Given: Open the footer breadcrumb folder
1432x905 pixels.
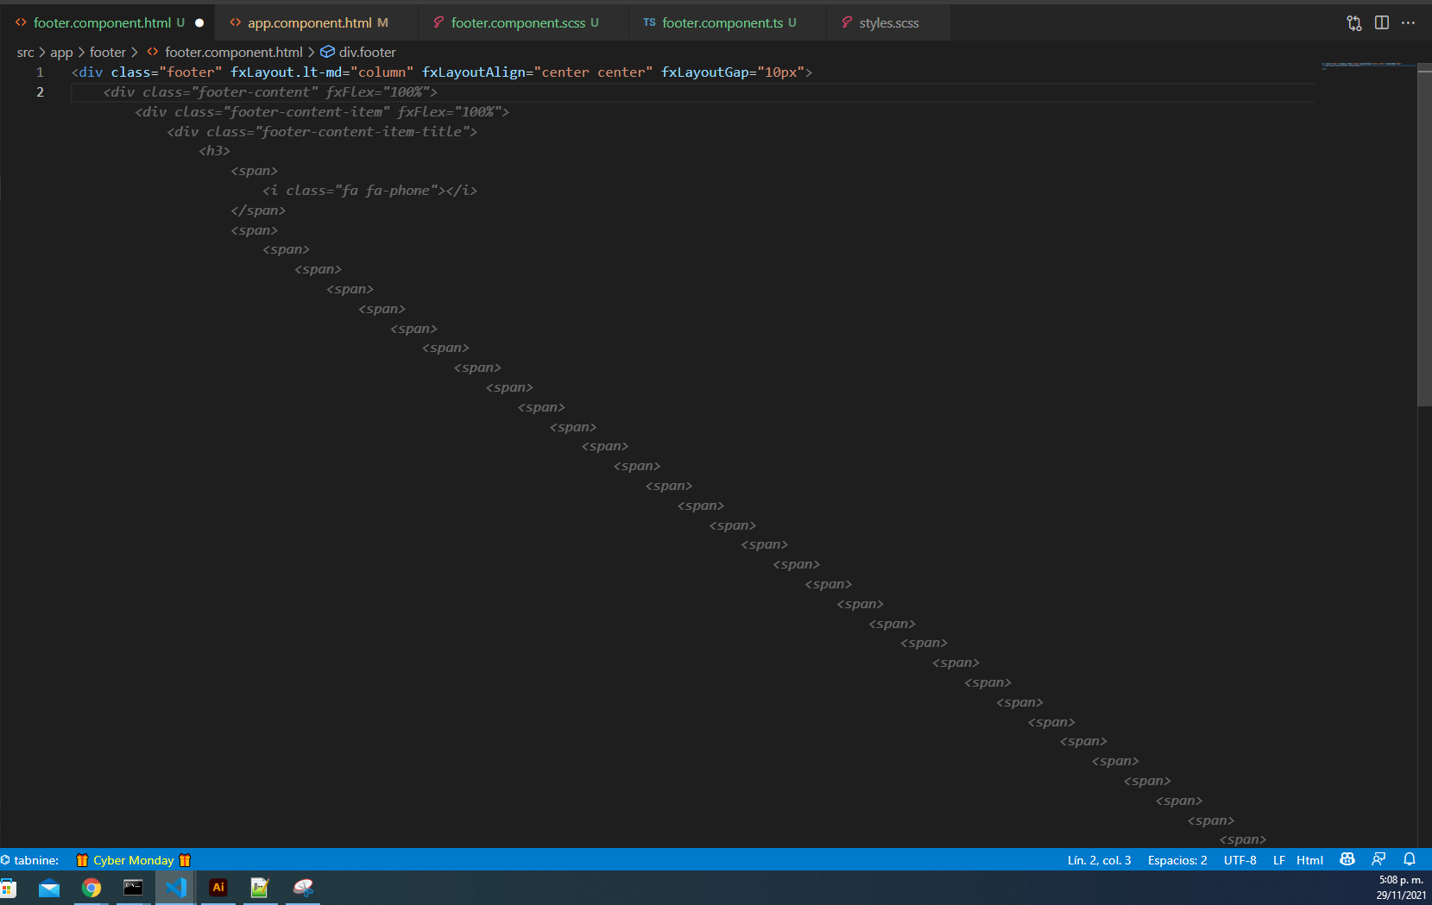Looking at the screenshot, I should (x=108, y=53).
